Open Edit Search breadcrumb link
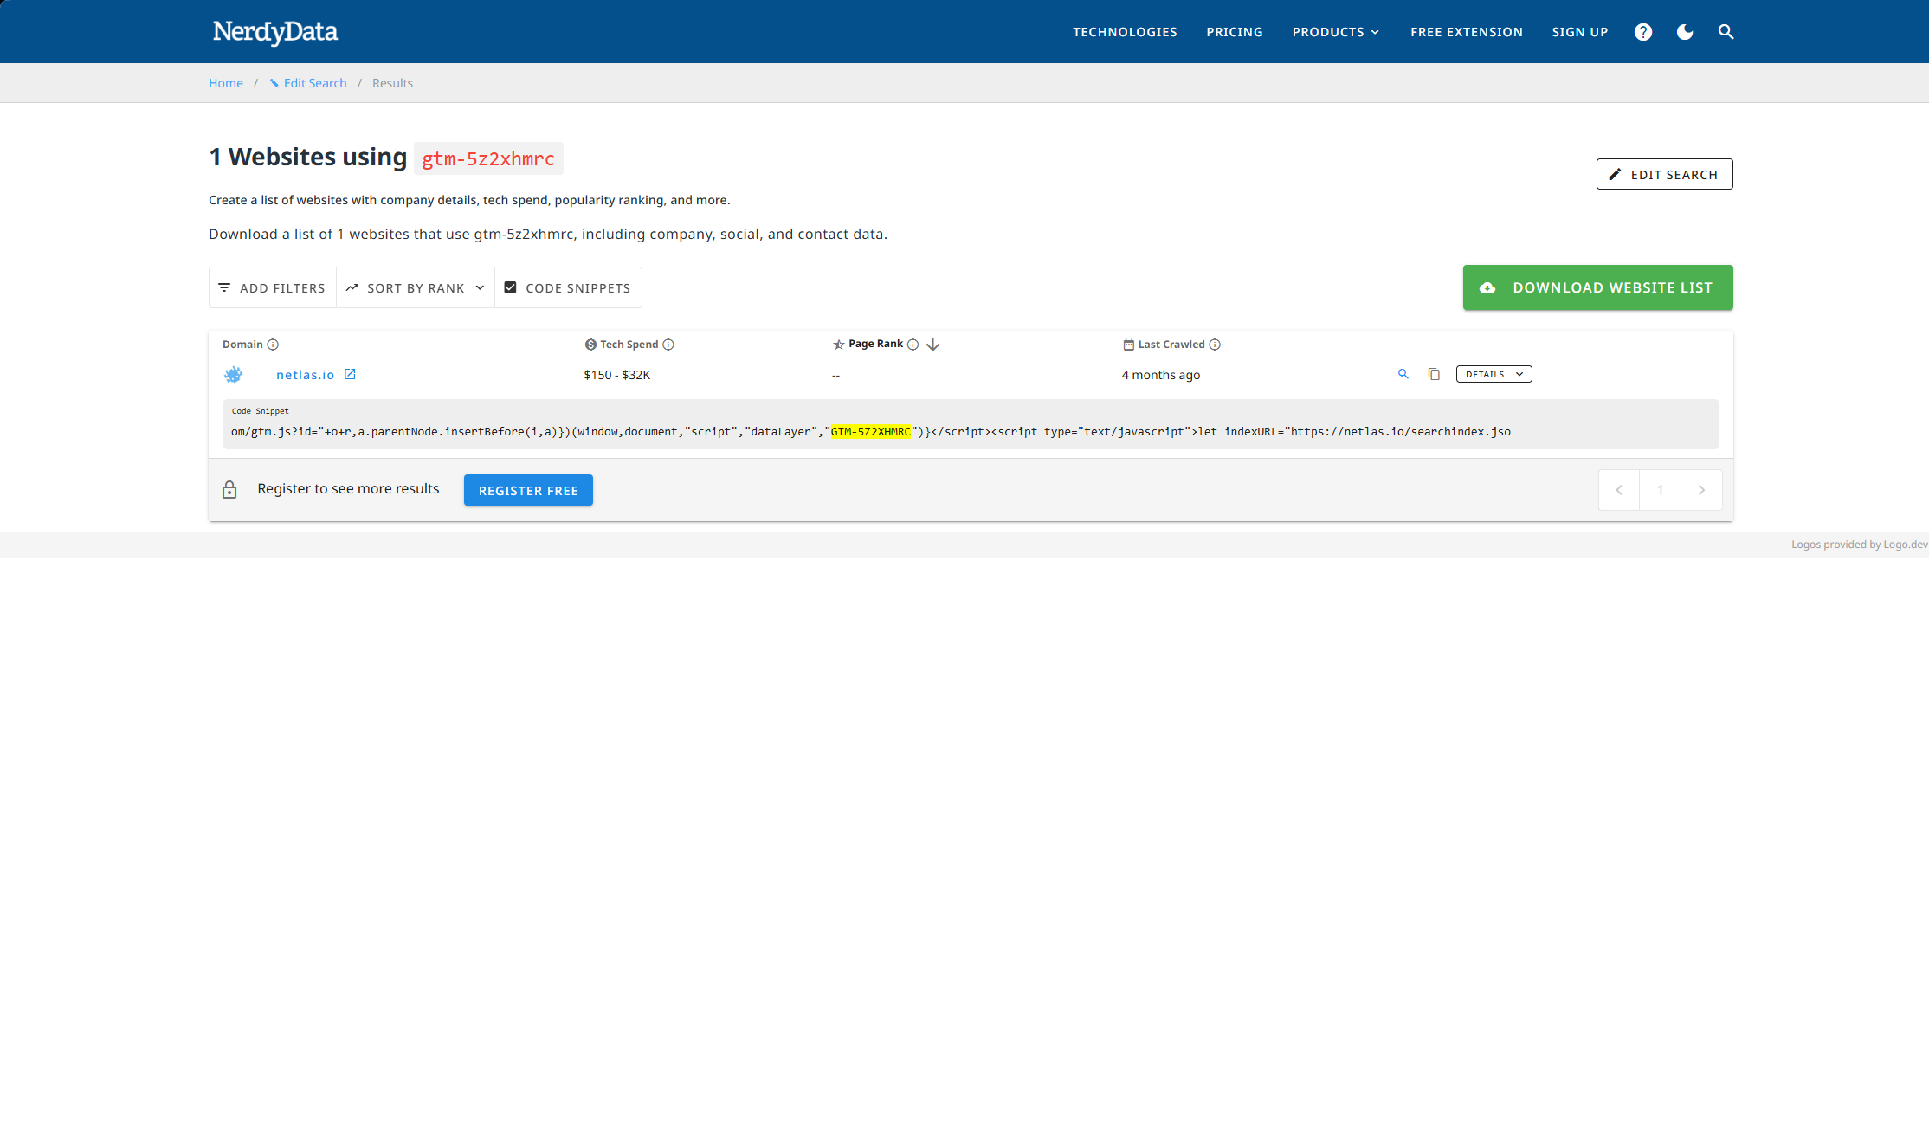The image size is (1929, 1128). click(308, 83)
